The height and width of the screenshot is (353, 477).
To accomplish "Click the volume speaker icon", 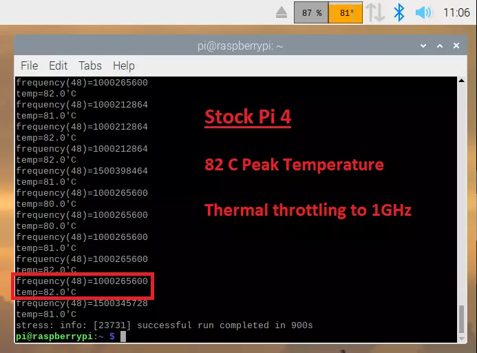I will (423, 12).
